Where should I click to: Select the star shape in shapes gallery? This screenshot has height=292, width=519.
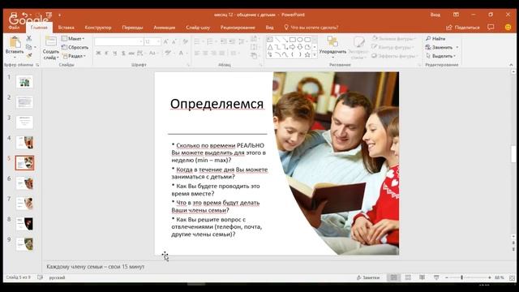[x=307, y=54]
